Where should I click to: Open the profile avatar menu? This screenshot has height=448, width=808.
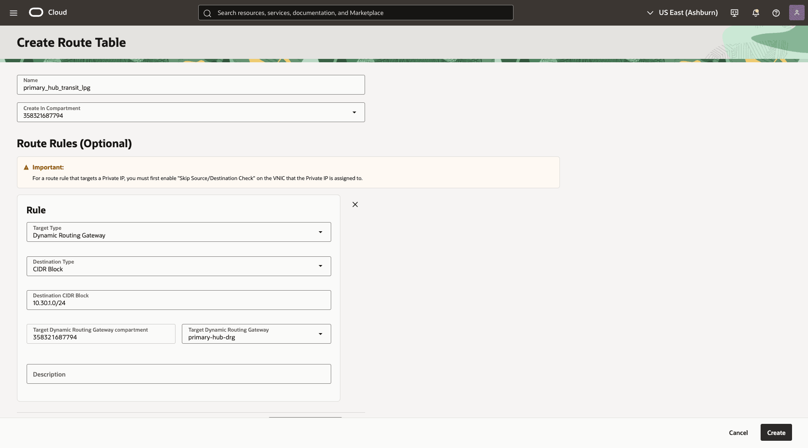tap(796, 13)
